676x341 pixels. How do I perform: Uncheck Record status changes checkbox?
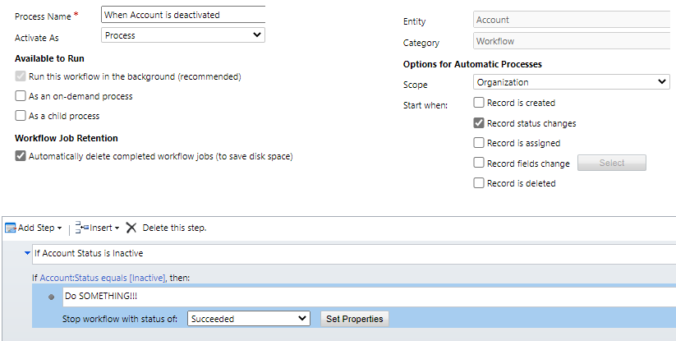pos(479,123)
